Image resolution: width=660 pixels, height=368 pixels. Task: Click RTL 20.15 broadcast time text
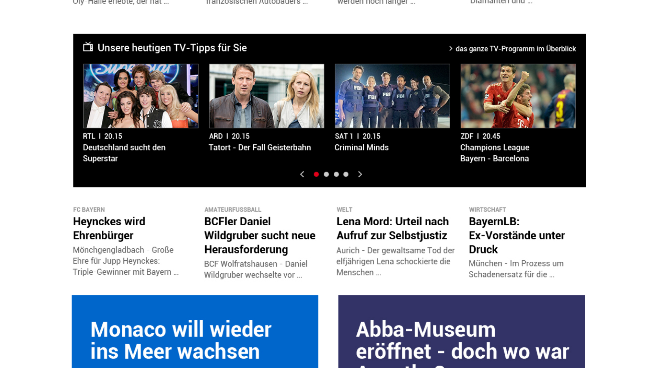click(102, 136)
